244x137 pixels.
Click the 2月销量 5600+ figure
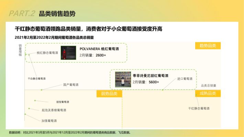coord(146,82)
